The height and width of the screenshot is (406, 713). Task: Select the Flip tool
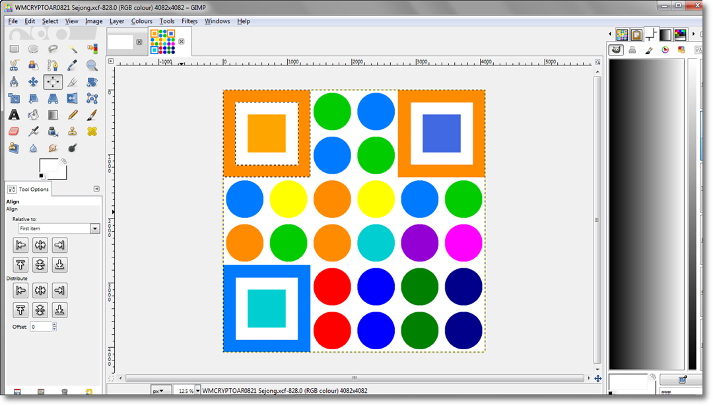coord(73,98)
